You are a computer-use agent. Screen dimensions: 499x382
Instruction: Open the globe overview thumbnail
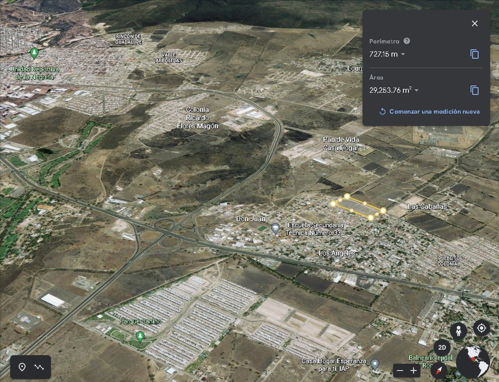click(x=473, y=362)
